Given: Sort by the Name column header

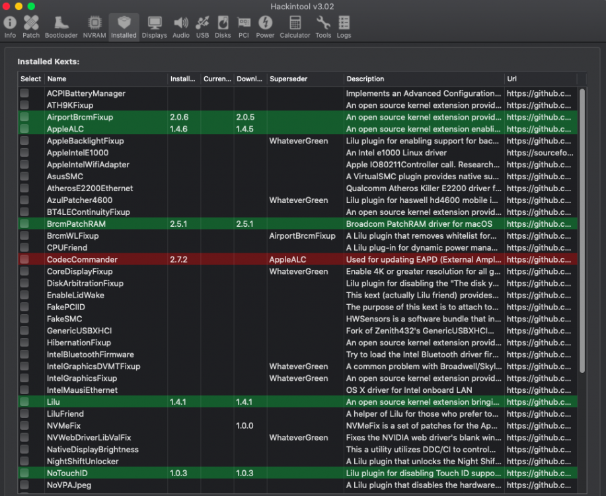Looking at the screenshot, I should [106, 79].
